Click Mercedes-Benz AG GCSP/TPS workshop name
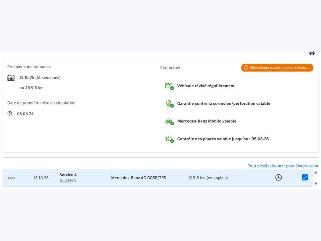 coord(138,178)
